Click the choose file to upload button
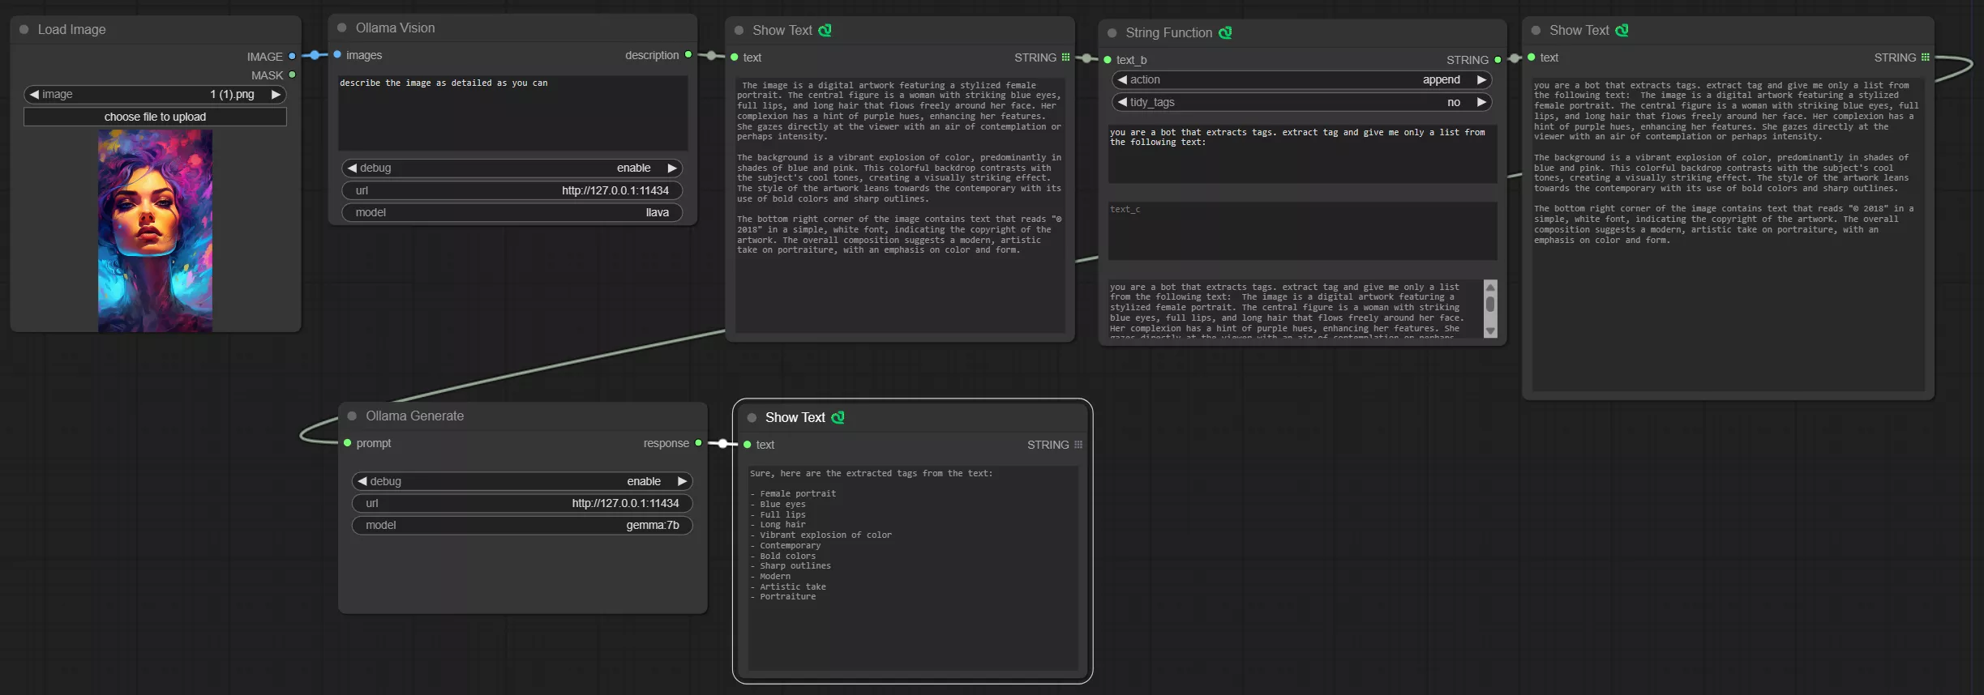The width and height of the screenshot is (1984, 695). pos(155,117)
